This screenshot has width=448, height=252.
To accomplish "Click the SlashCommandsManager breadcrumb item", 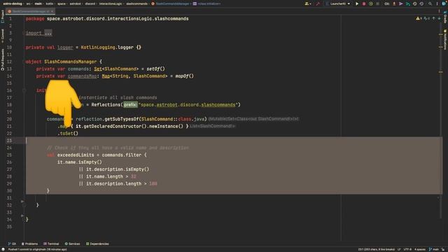I will point(170,3).
